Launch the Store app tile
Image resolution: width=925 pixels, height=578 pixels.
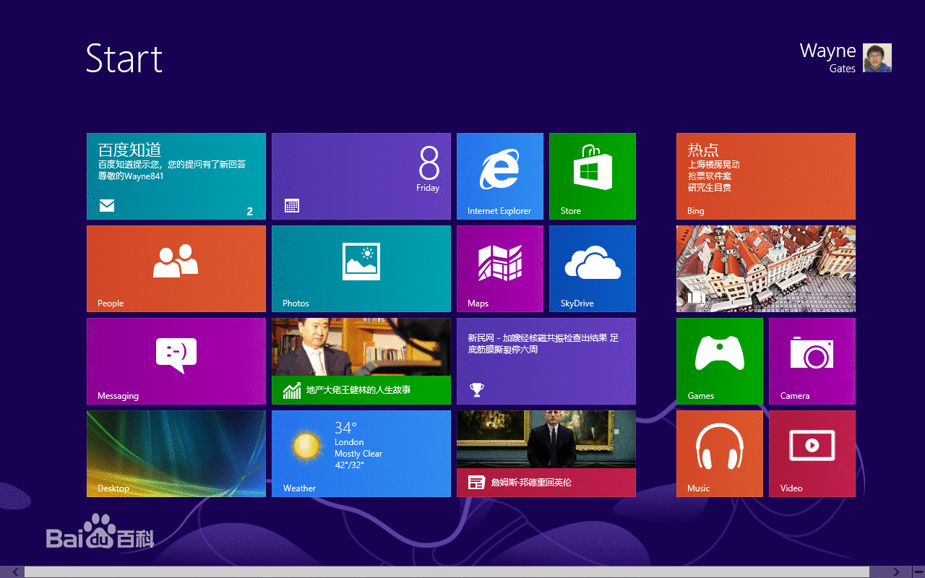pyautogui.click(x=593, y=176)
